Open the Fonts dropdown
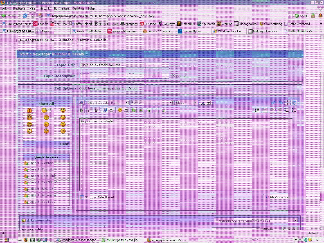The height and width of the screenshot is (243, 324). click(x=152, y=103)
